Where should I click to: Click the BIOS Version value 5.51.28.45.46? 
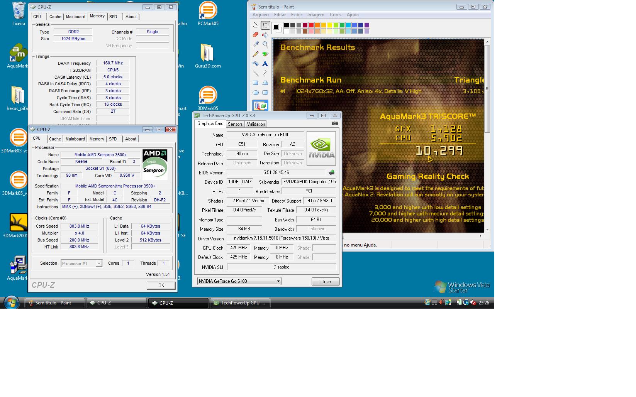[276, 172]
